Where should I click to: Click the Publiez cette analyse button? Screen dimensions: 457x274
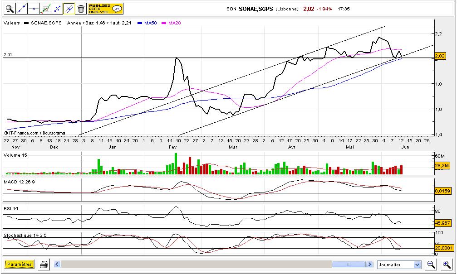pyautogui.click(x=105, y=9)
